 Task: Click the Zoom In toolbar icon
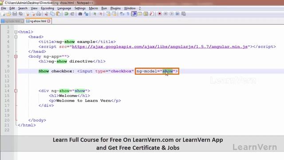tap(95, 14)
